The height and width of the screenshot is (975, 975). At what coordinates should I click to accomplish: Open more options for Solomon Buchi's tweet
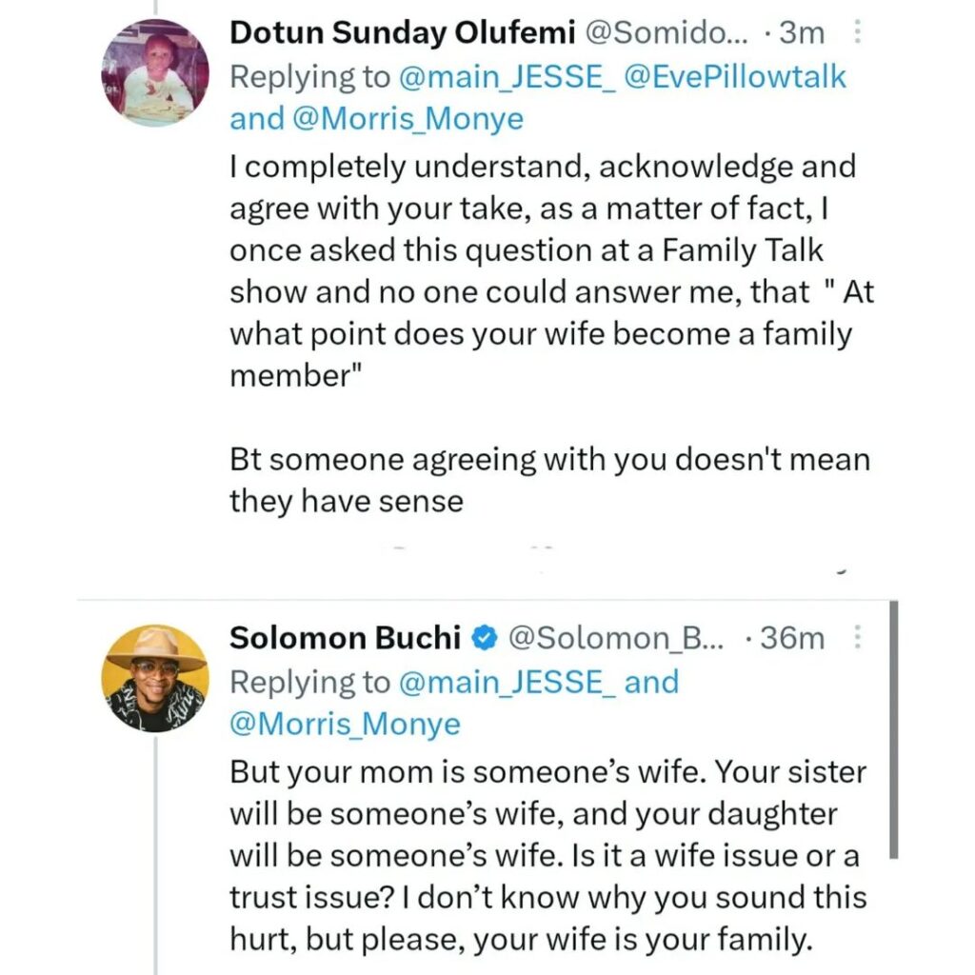click(x=856, y=636)
